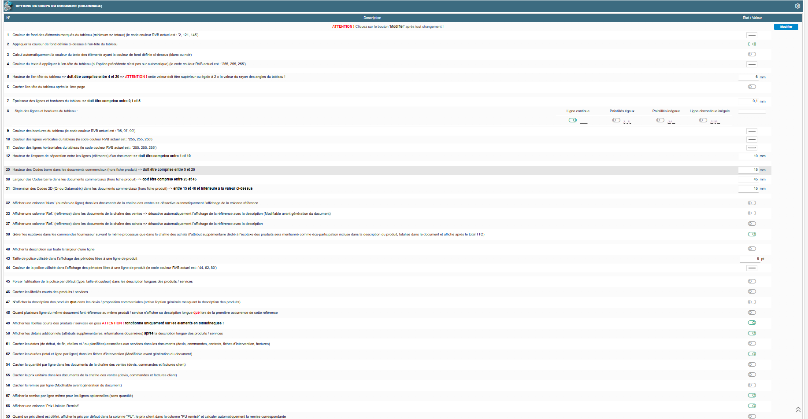Toggle row 48 long description first occurrence only
This screenshot has width=808, height=419.
tap(752, 312)
